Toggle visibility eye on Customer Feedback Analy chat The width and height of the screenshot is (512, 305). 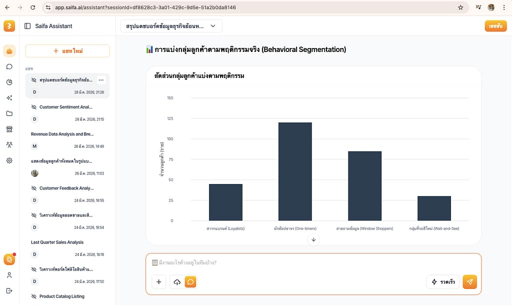33,188
